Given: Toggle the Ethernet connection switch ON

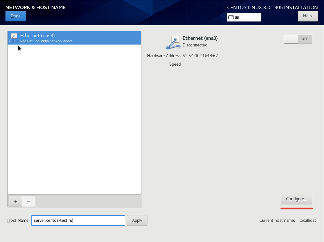Looking at the screenshot, I should pyautogui.click(x=298, y=39).
